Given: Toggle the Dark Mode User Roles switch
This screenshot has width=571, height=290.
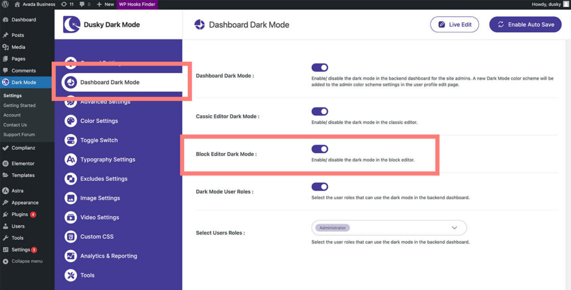Looking at the screenshot, I should [x=320, y=186].
